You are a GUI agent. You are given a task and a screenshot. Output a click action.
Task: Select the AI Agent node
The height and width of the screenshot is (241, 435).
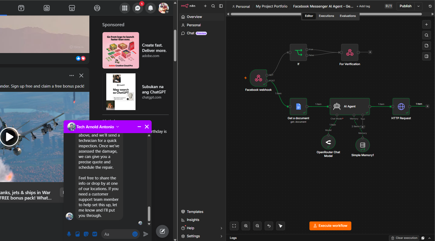(x=350, y=107)
